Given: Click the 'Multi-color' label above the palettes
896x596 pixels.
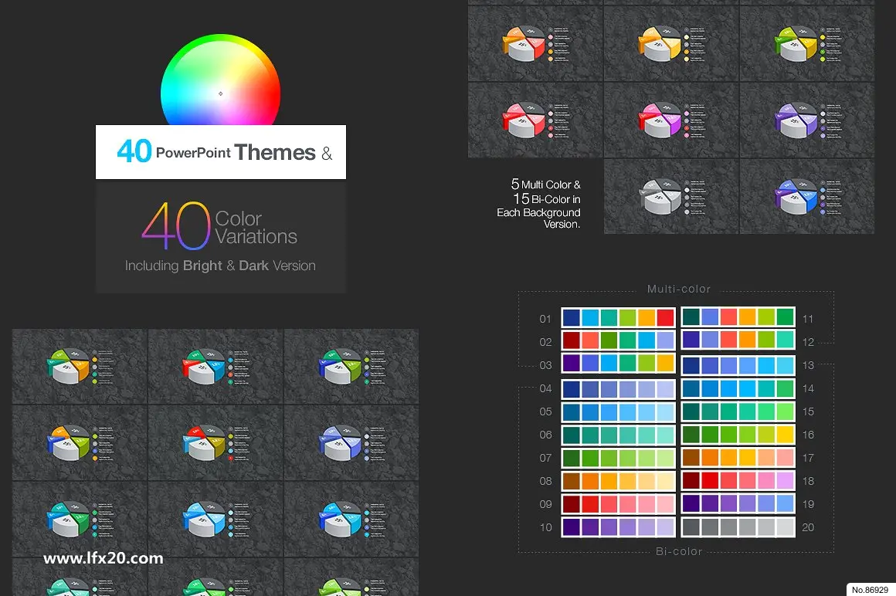Looking at the screenshot, I should click(x=679, y=289).
